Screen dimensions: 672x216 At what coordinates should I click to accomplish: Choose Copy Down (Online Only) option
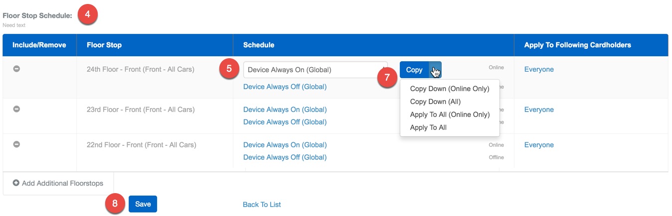coord(449,89)
